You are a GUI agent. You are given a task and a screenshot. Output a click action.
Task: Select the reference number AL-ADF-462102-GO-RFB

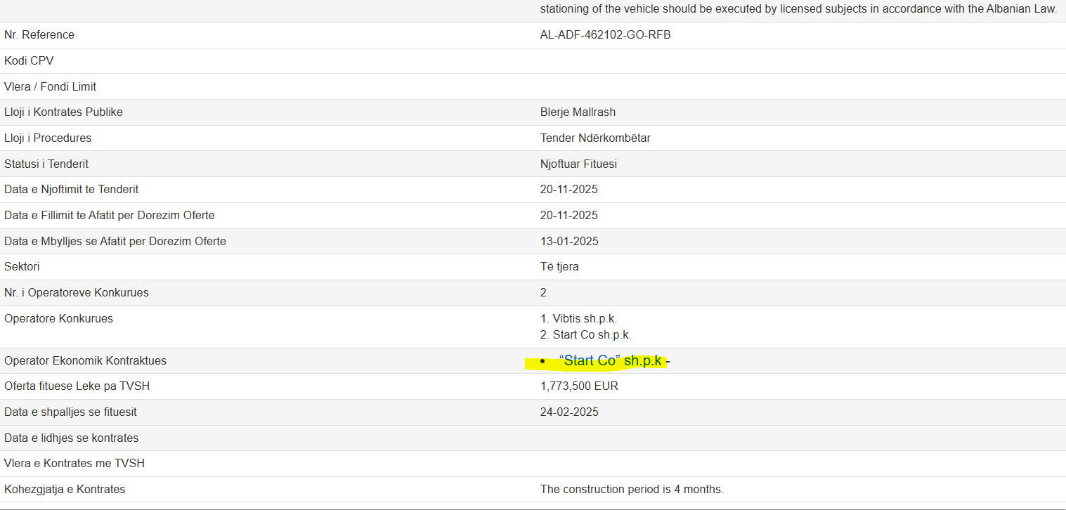tap(605, 35)
